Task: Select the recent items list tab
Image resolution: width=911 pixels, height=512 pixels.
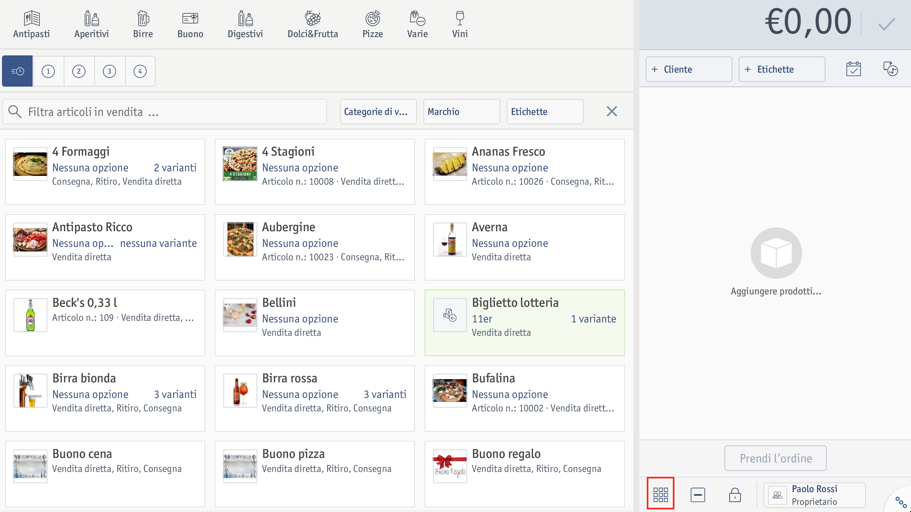Action: point(17,71)
